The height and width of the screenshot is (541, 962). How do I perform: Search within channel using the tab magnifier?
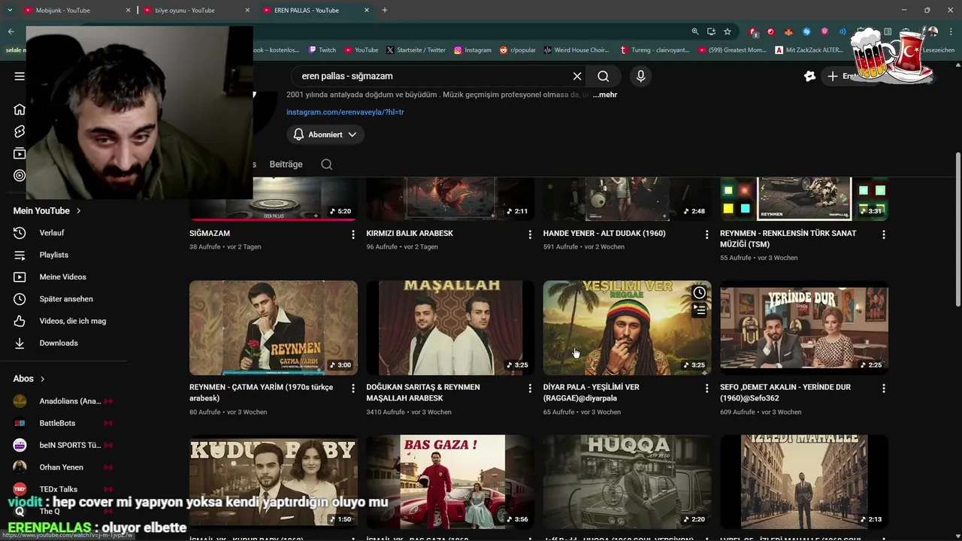tap(327, 165)
